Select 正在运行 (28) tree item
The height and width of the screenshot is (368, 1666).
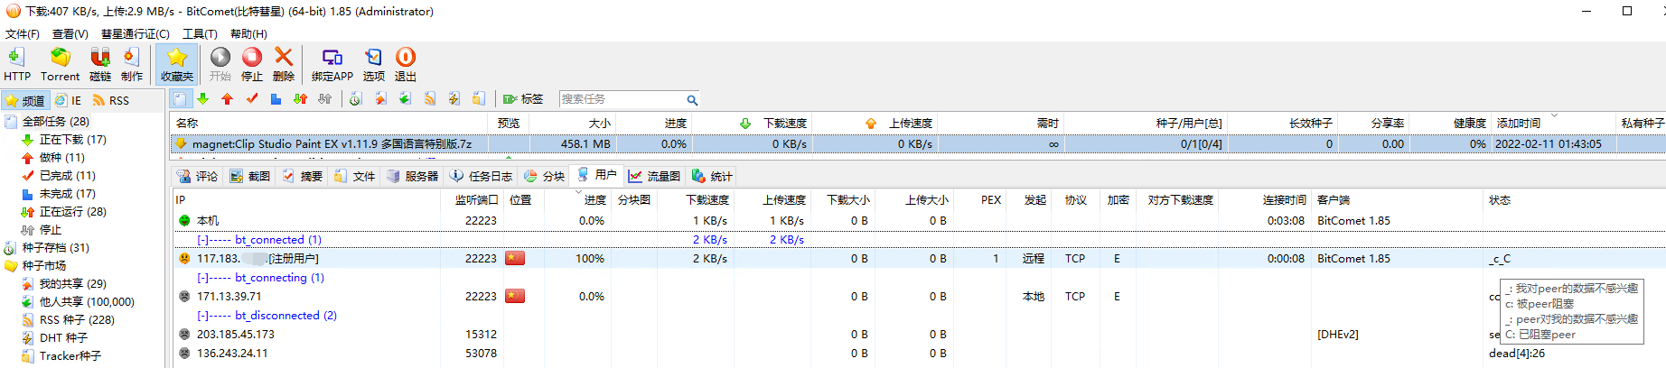pos(72,211)
